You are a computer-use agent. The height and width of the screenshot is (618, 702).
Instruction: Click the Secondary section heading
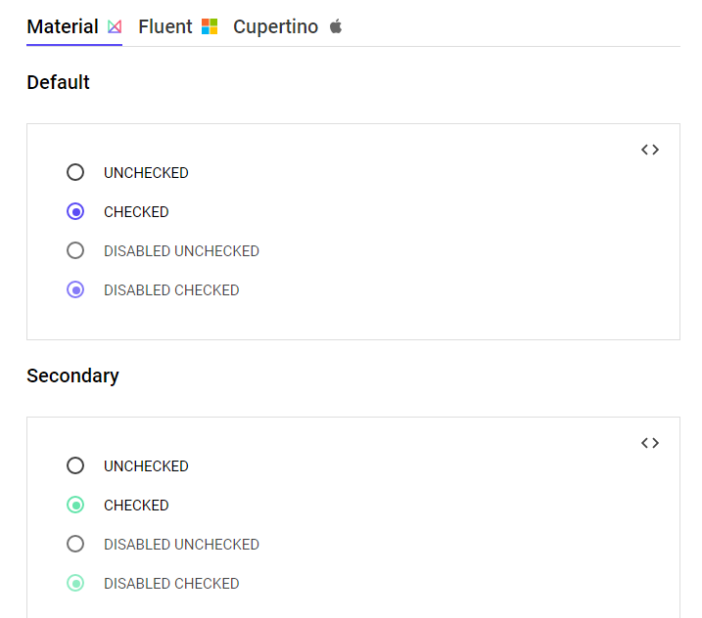click(73, 376)
